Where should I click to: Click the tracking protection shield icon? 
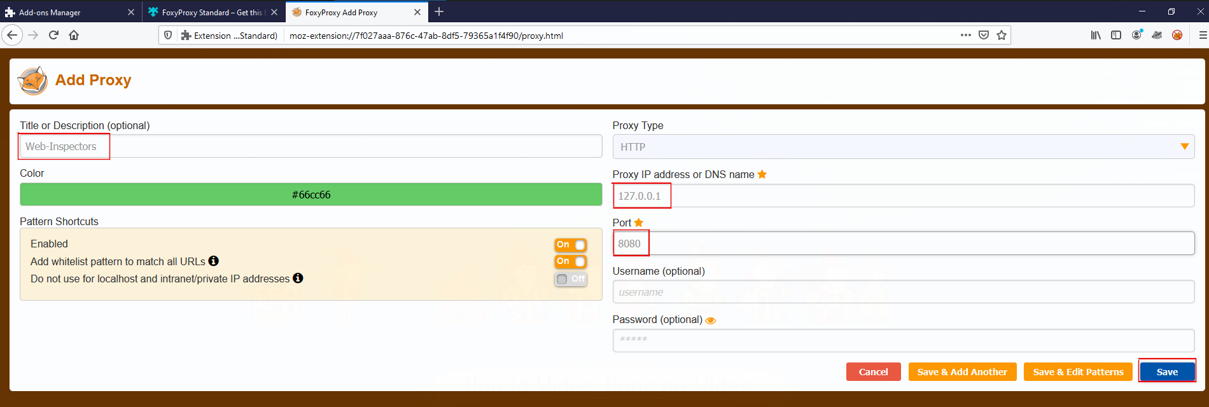[x=168, y=36]
